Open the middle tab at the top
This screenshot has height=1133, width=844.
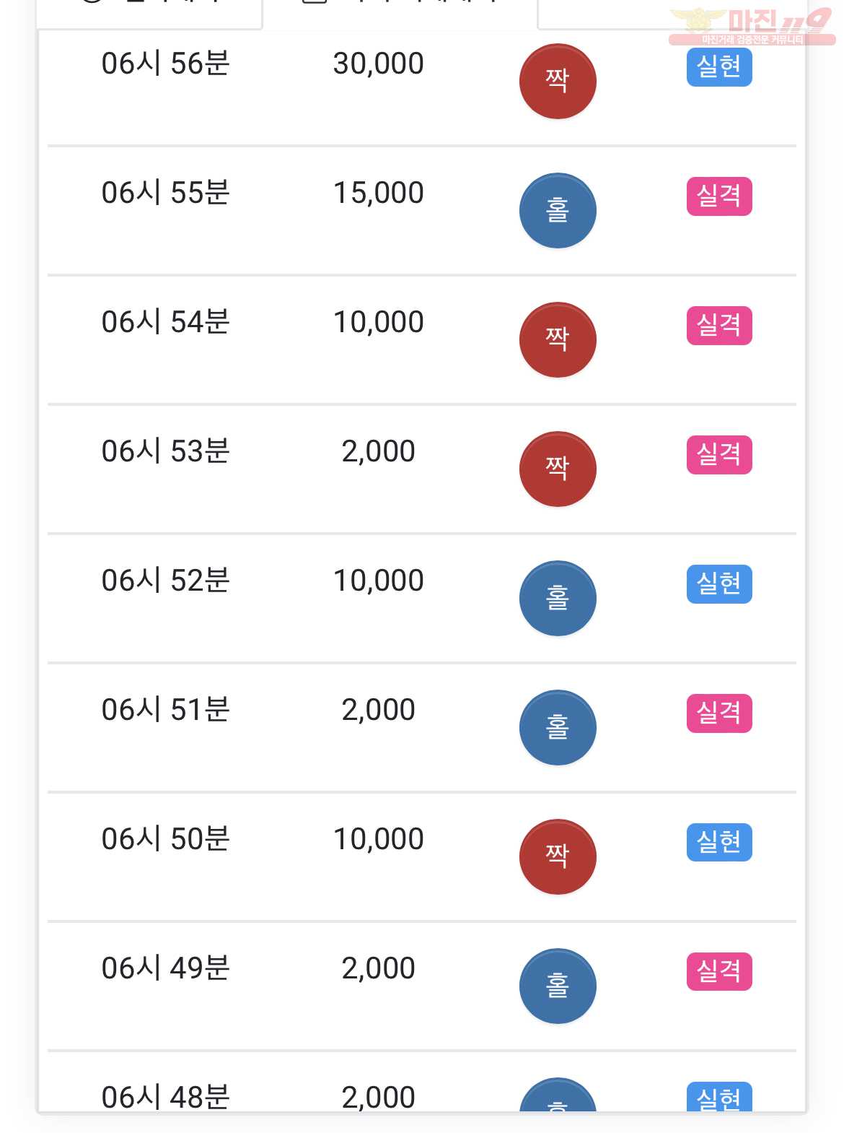[x=400, y=13]
